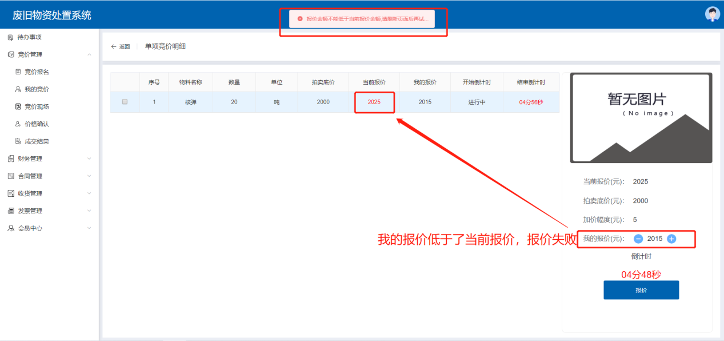Go back using 返回 link
The width and height of the screenshot is (724, 341).
click(121, 47)
